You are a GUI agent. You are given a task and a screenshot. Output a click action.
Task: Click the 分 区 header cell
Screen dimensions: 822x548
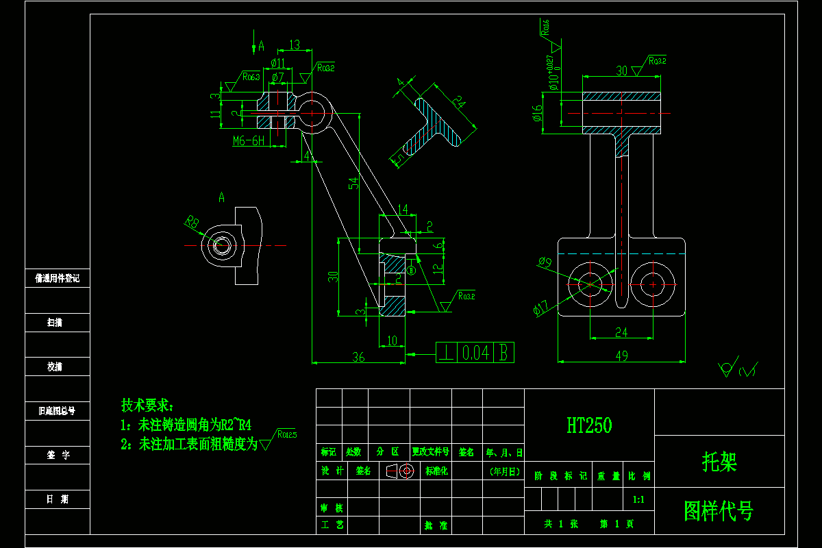click(389, 452)
